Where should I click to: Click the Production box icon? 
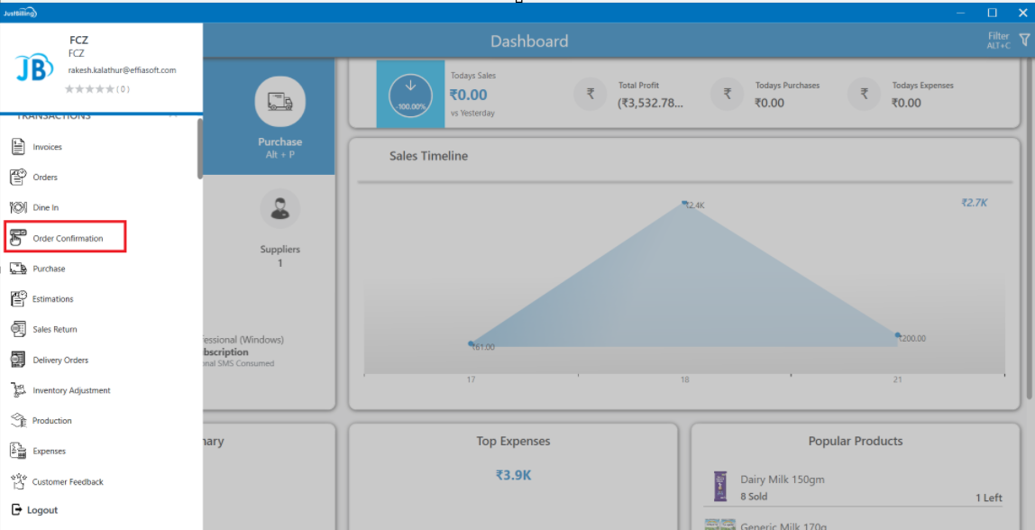[x=18, y=420]
